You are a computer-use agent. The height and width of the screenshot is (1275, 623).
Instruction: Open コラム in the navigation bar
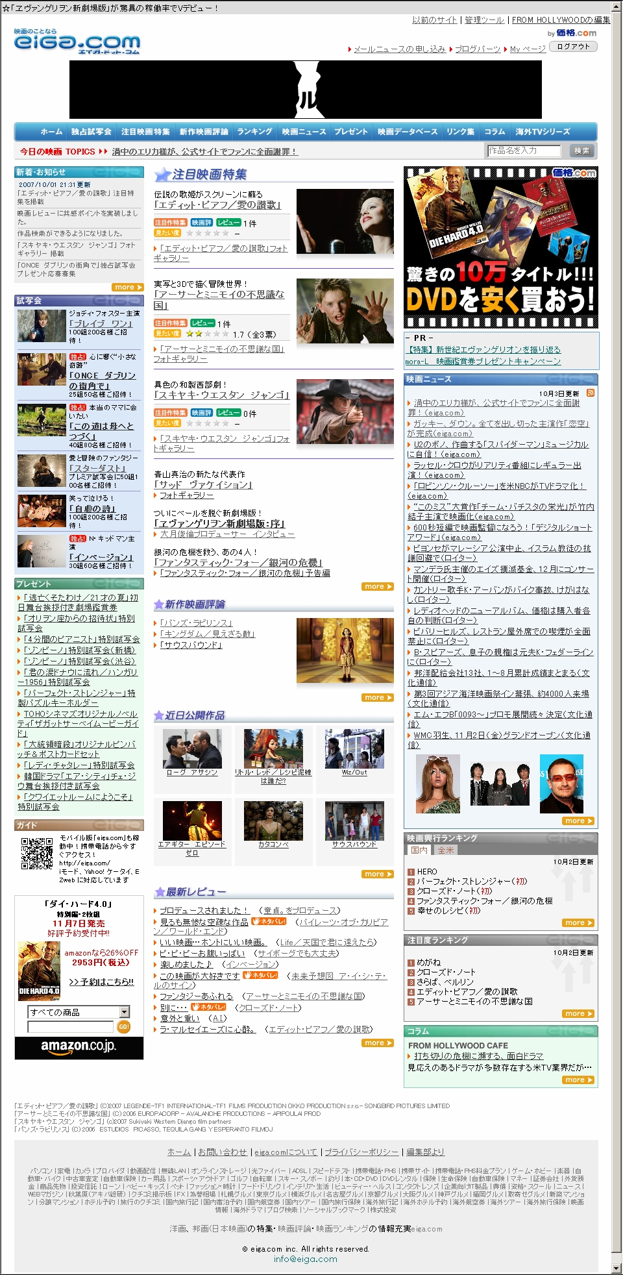(x=495, y=132)
